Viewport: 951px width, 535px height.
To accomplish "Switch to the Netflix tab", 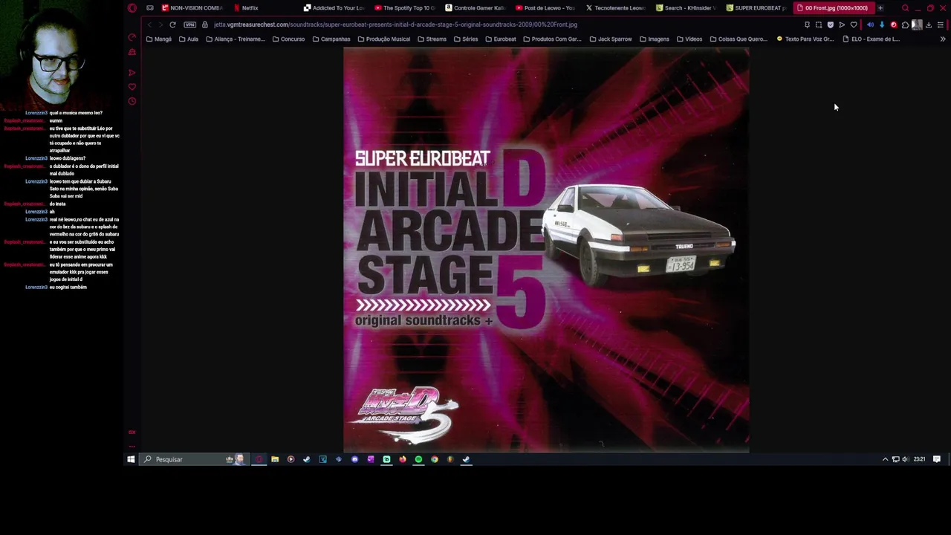I will tap(247, 8).
